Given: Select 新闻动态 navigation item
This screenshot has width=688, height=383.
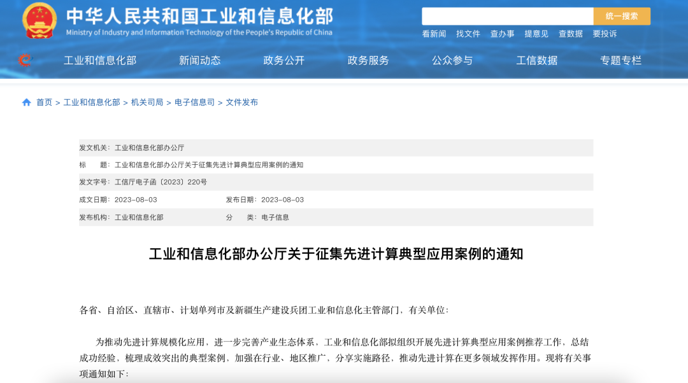Looking at the screenshot, I should pos(199,60).
